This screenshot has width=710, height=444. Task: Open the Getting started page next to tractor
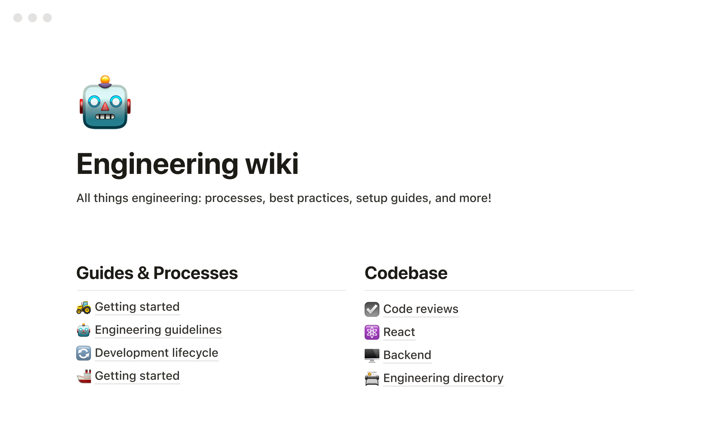coord(137,307)
